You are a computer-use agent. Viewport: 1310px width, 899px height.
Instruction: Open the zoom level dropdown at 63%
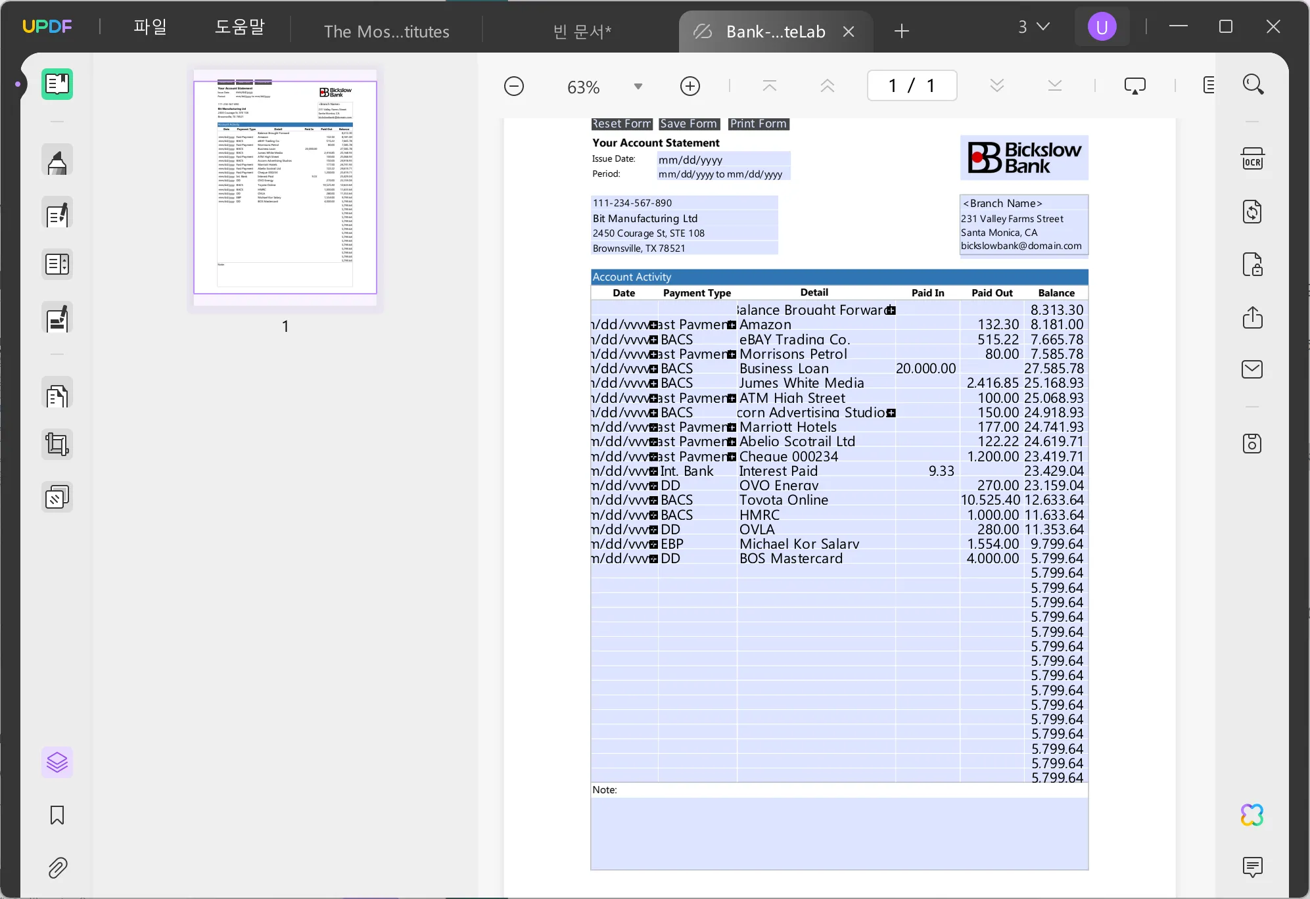click(x=639, y=85)
